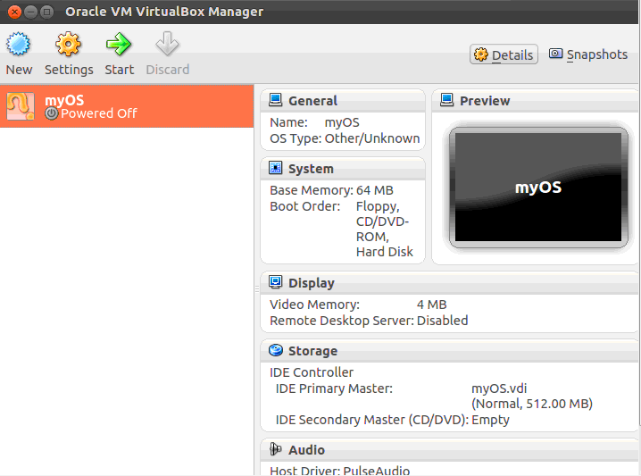Select the myOS virtual machine entry

pyautogui.click(x=127, y=106)
